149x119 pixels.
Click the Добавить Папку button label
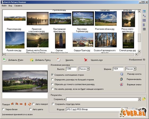click(43, 60)
